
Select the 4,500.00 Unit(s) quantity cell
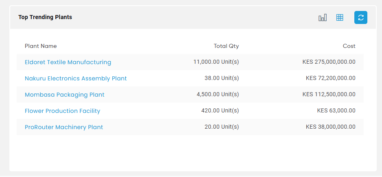218,94
